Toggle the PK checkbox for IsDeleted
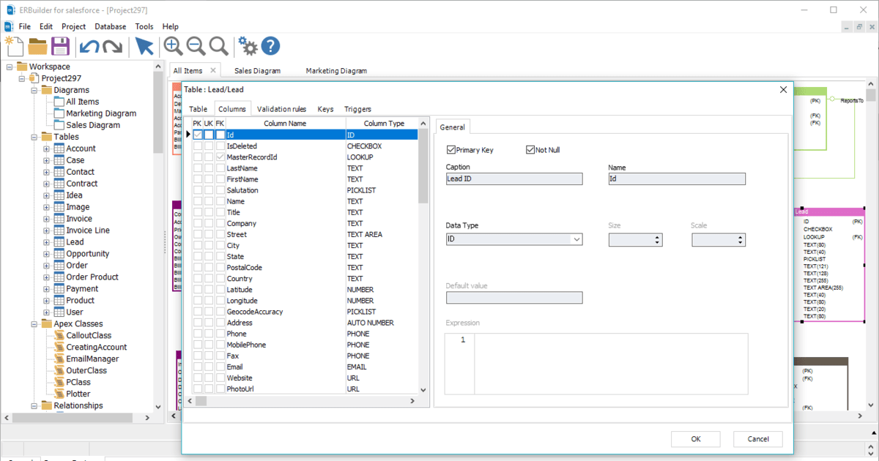The image size is (879, 461). 198,146
